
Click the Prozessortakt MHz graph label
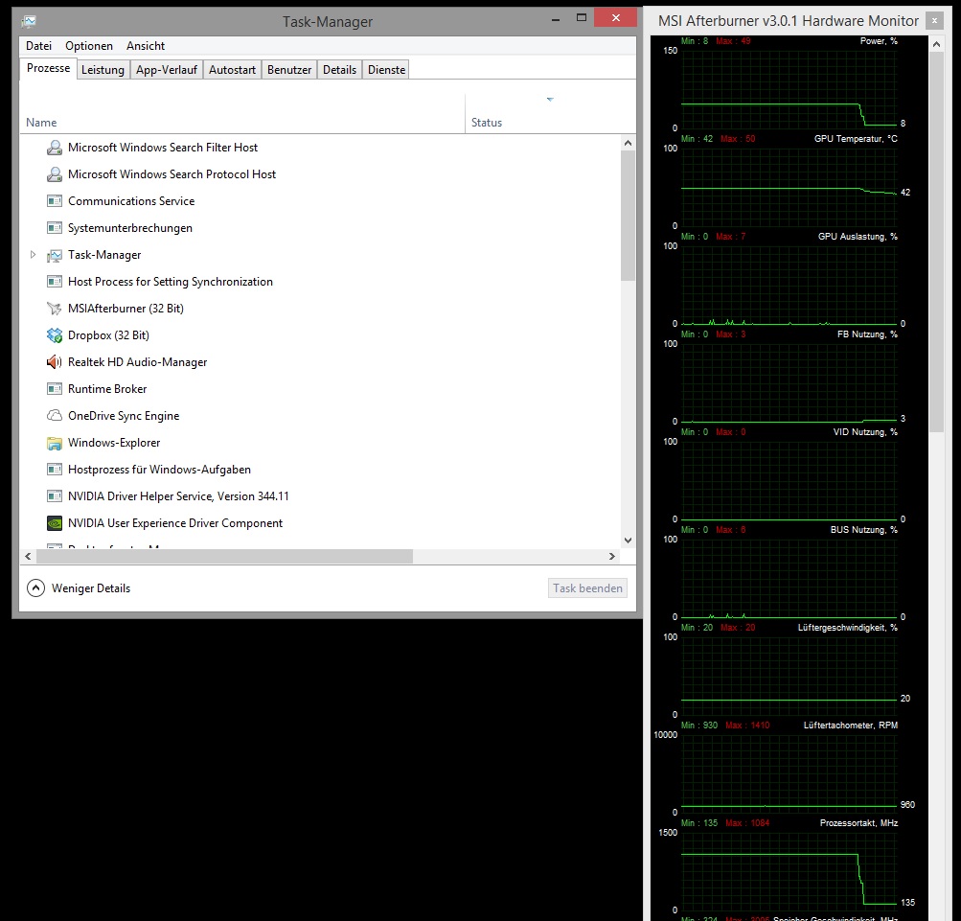(858, 823)
